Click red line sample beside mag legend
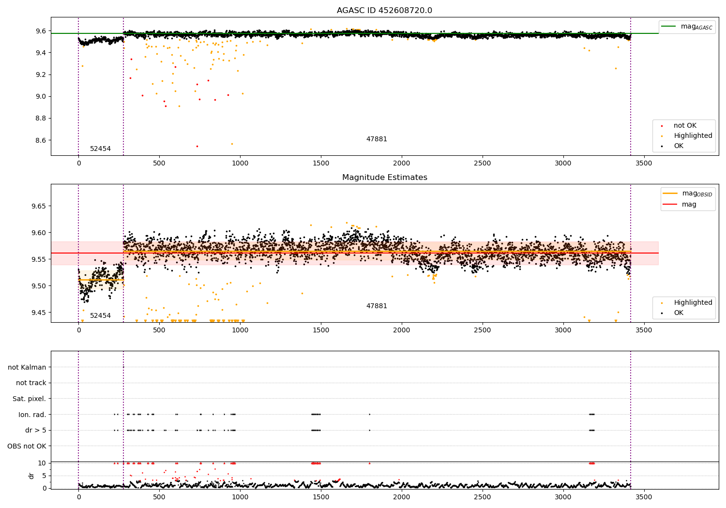This screenshot has height=508, width=726. coord(670,205)
